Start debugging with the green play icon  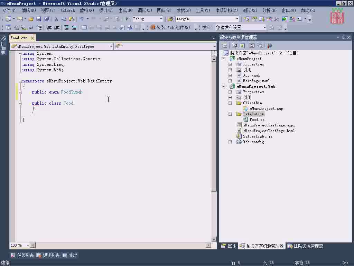tap(127, 19)
